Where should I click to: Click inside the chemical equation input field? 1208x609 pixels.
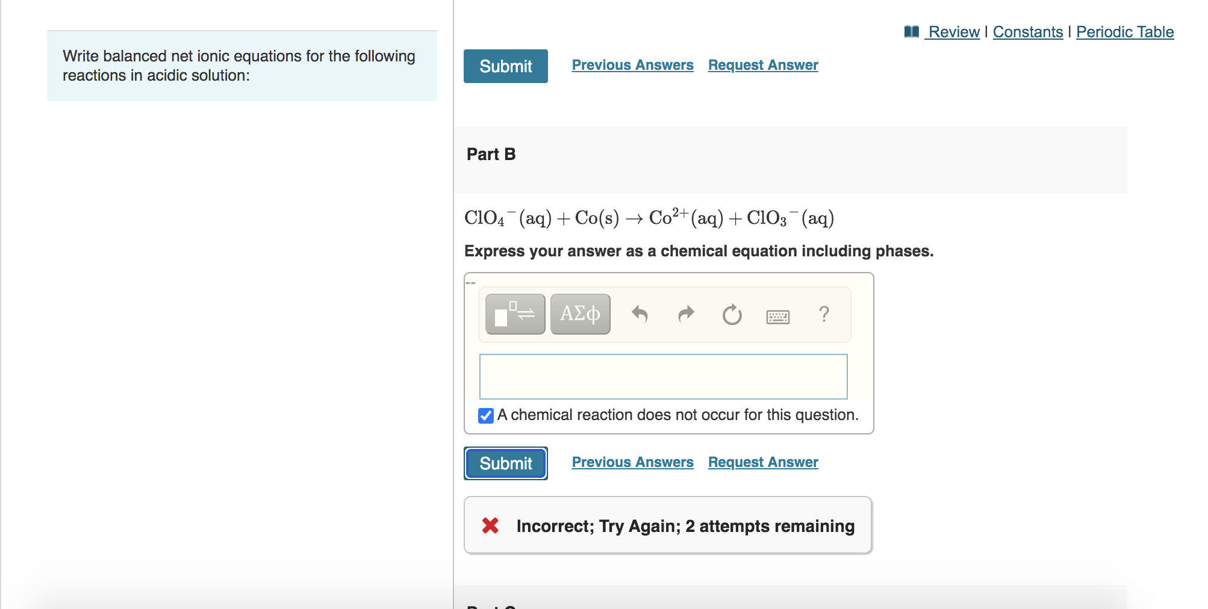(662, 377)
